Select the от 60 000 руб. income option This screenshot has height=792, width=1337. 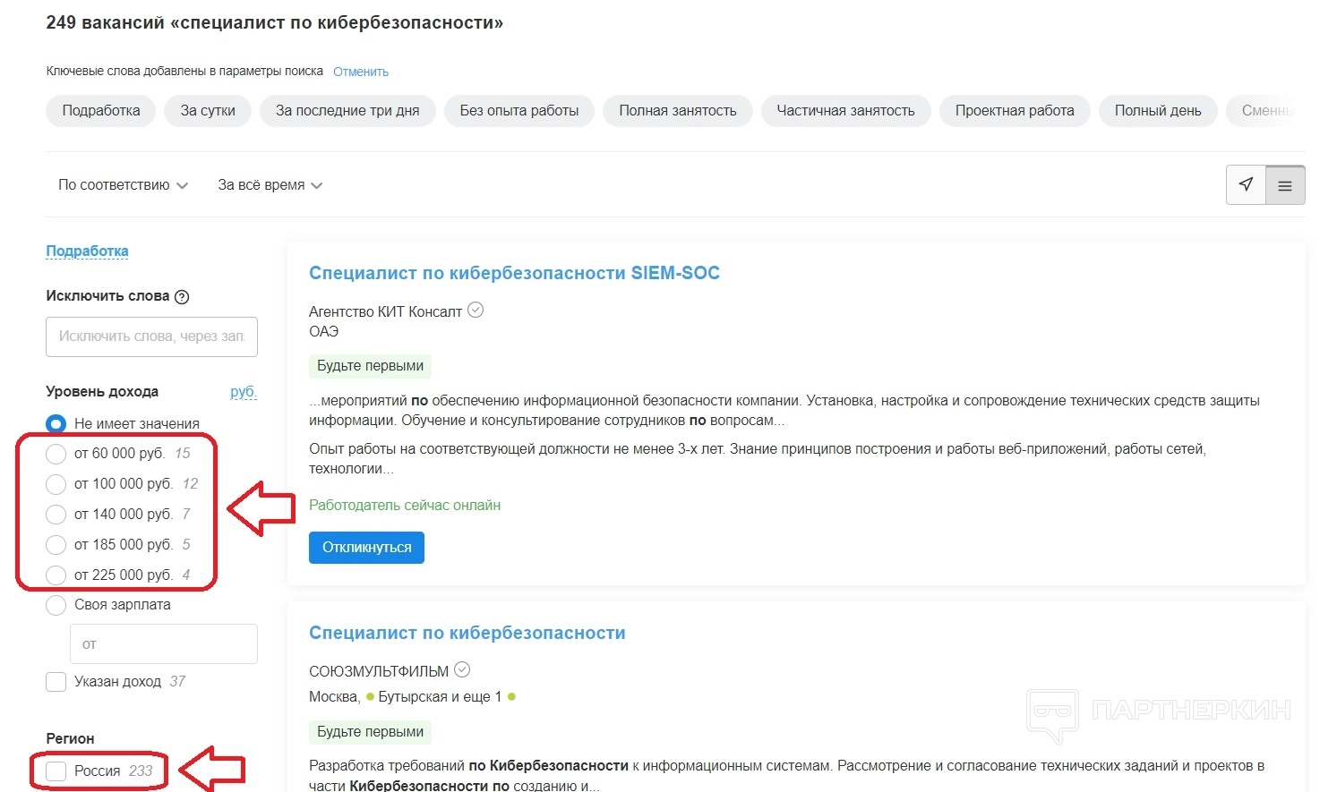tap(56, 454)
